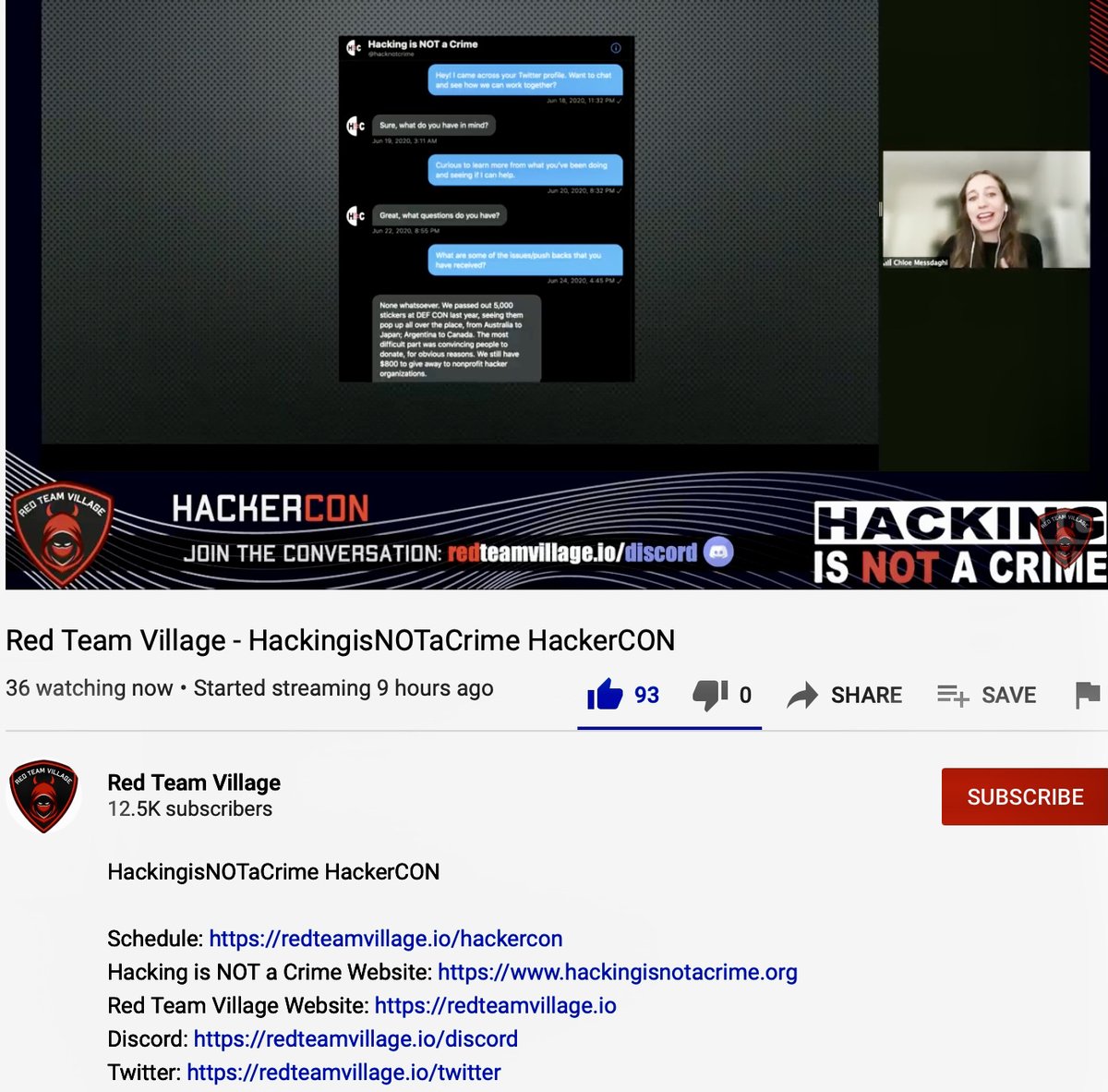Open the redteamvillage.io website link
This screenshot has height=1092, width=1108.
[498, 1005]
